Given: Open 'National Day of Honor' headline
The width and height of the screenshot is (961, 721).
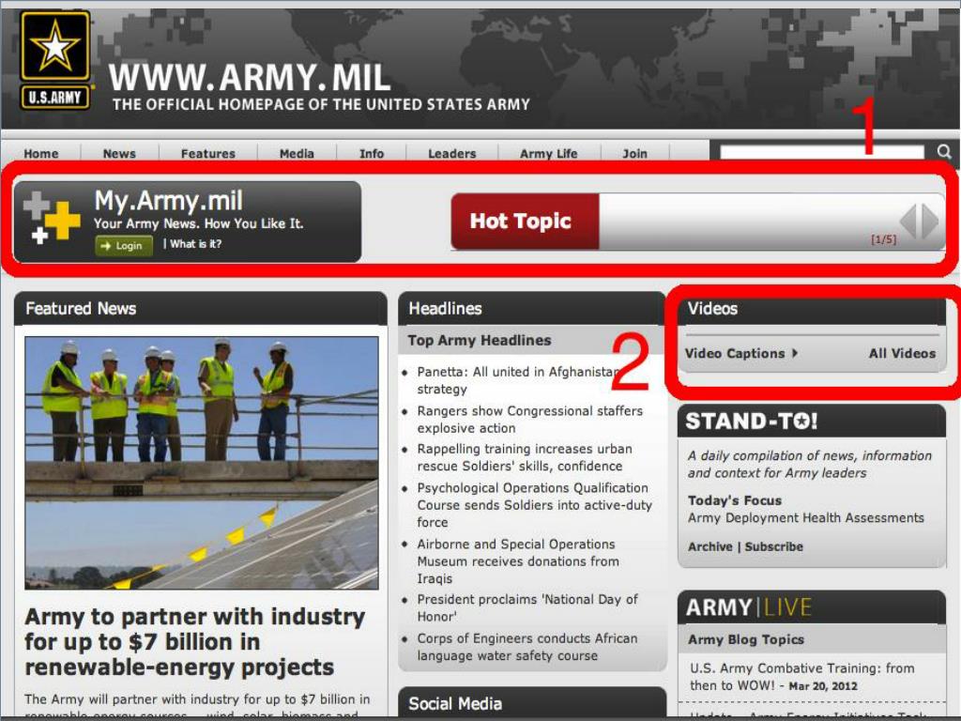Looking at the screenshot, I should pyautogui.click(x=527, y=607).
